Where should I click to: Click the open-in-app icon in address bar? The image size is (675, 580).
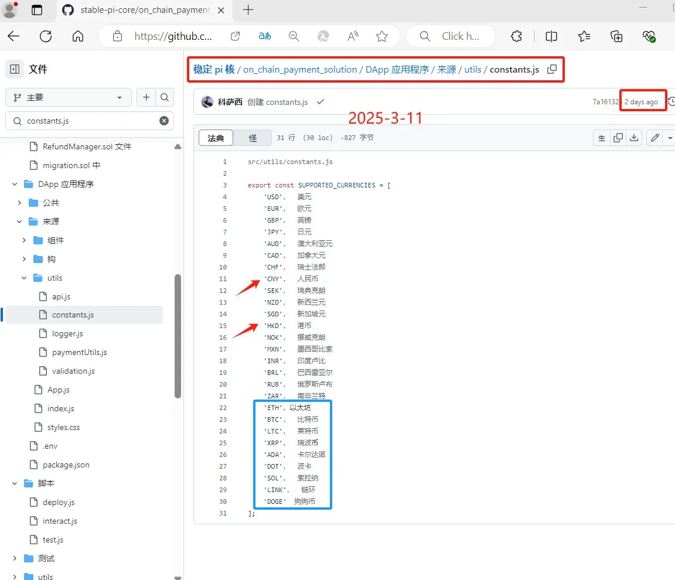[235, 36]
